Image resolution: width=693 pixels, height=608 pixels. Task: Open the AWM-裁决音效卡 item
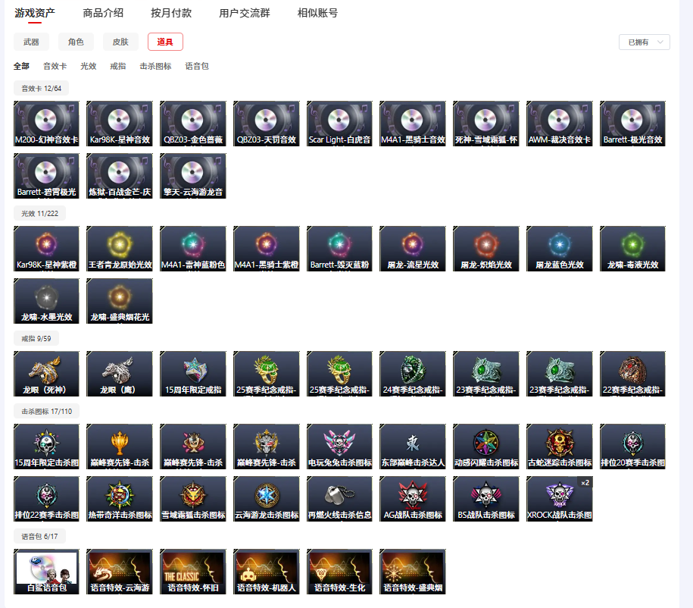point(560,124)
